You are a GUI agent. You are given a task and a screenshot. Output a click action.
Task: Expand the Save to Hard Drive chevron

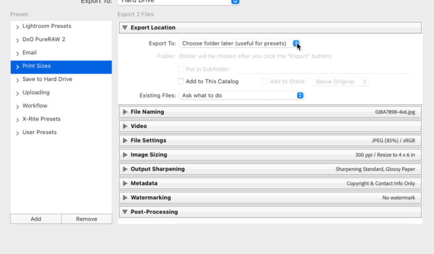point(17,80)
